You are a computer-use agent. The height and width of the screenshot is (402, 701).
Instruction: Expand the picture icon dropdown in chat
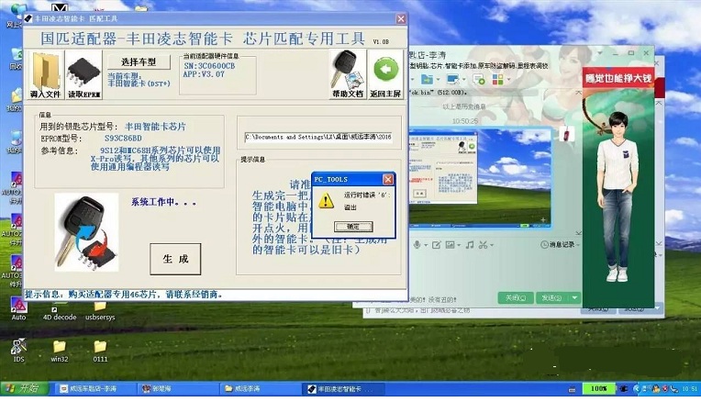[x=458, y=245]
